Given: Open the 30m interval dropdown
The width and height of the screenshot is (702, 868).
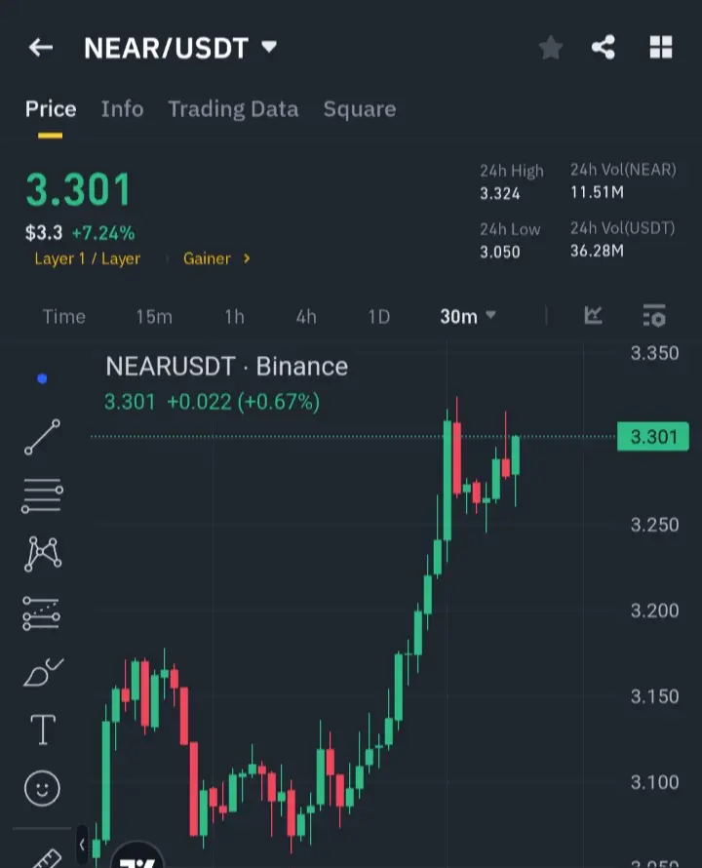Looking at the screenshot, I should click(x=468, y=317).
